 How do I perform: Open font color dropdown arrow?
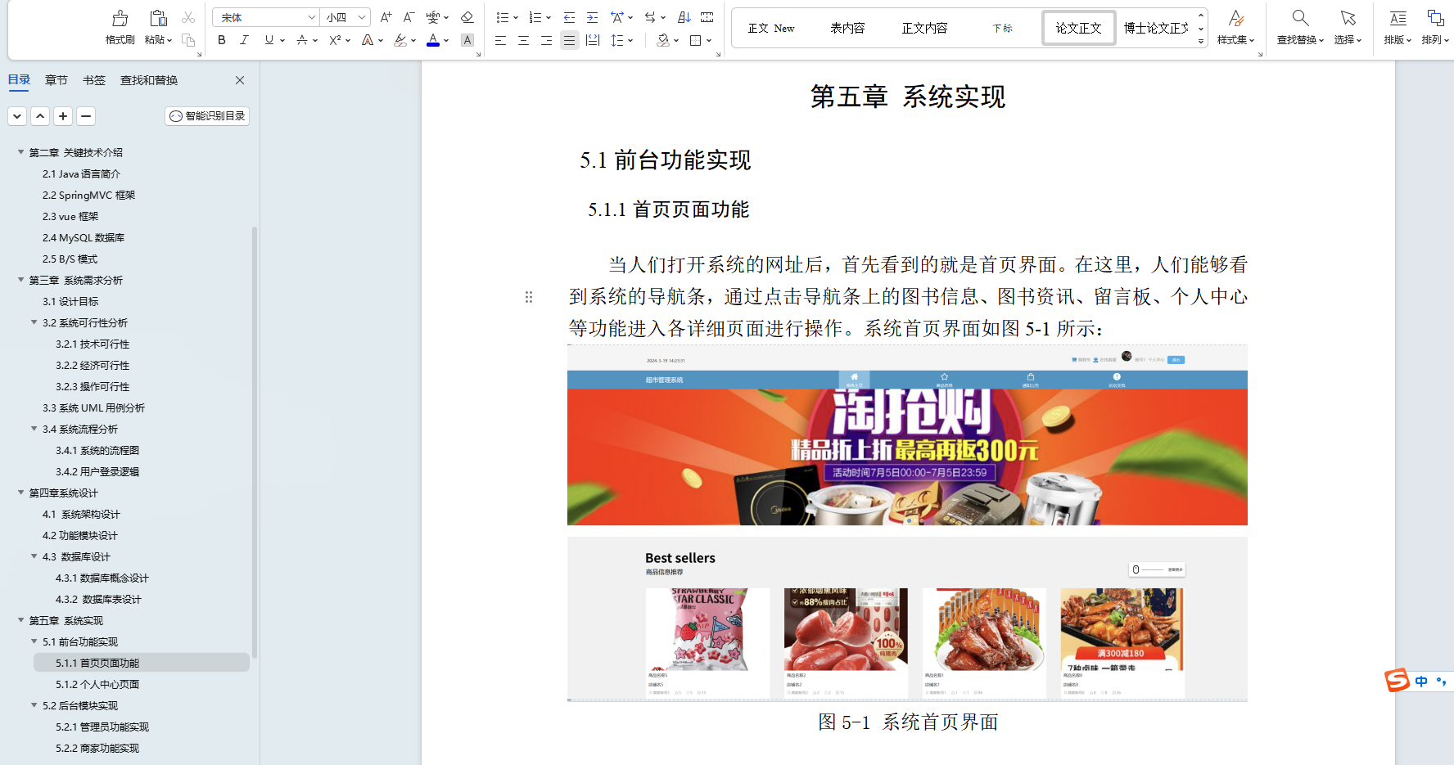[446, 40]
